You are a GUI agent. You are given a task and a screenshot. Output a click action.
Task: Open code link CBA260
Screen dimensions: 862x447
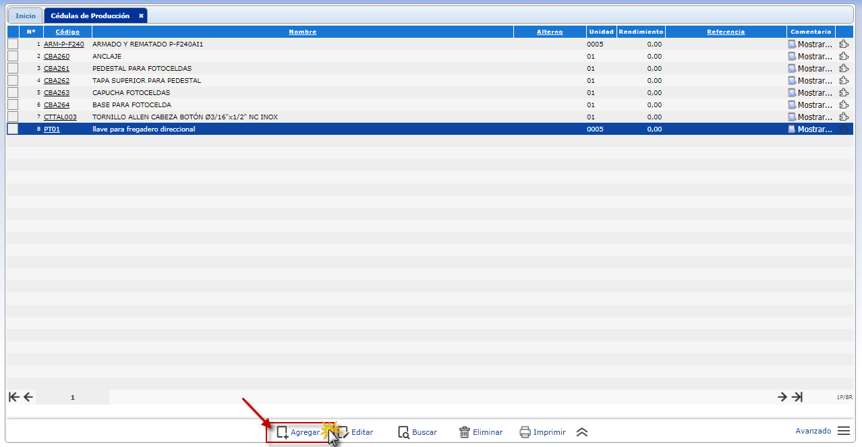57,56
